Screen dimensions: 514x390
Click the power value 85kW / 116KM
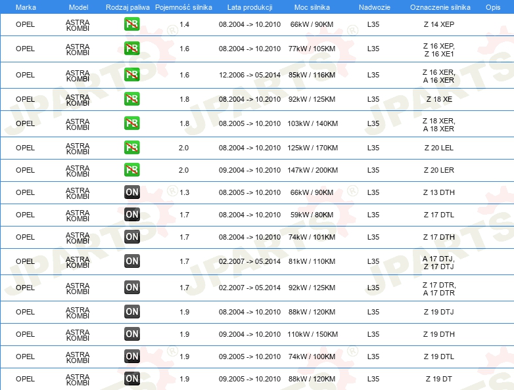coord(312,75)
